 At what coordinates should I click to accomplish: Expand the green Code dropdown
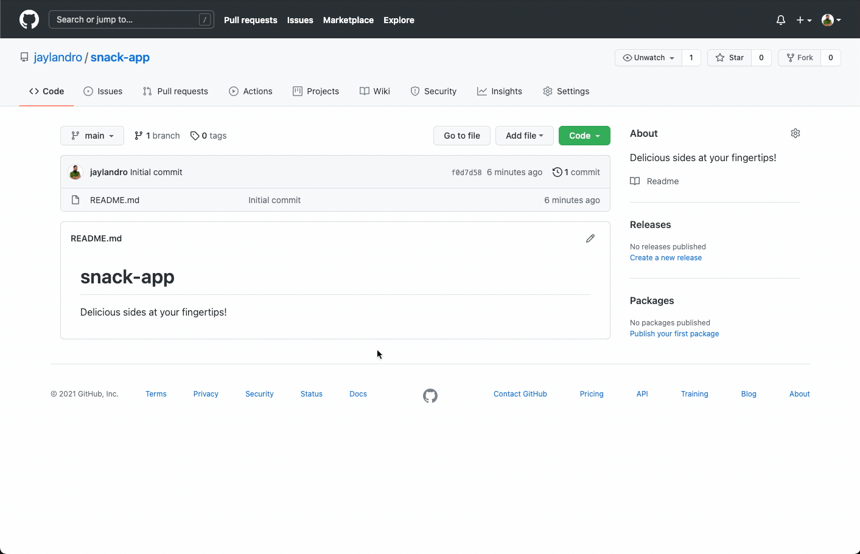(x=584, y=136)
